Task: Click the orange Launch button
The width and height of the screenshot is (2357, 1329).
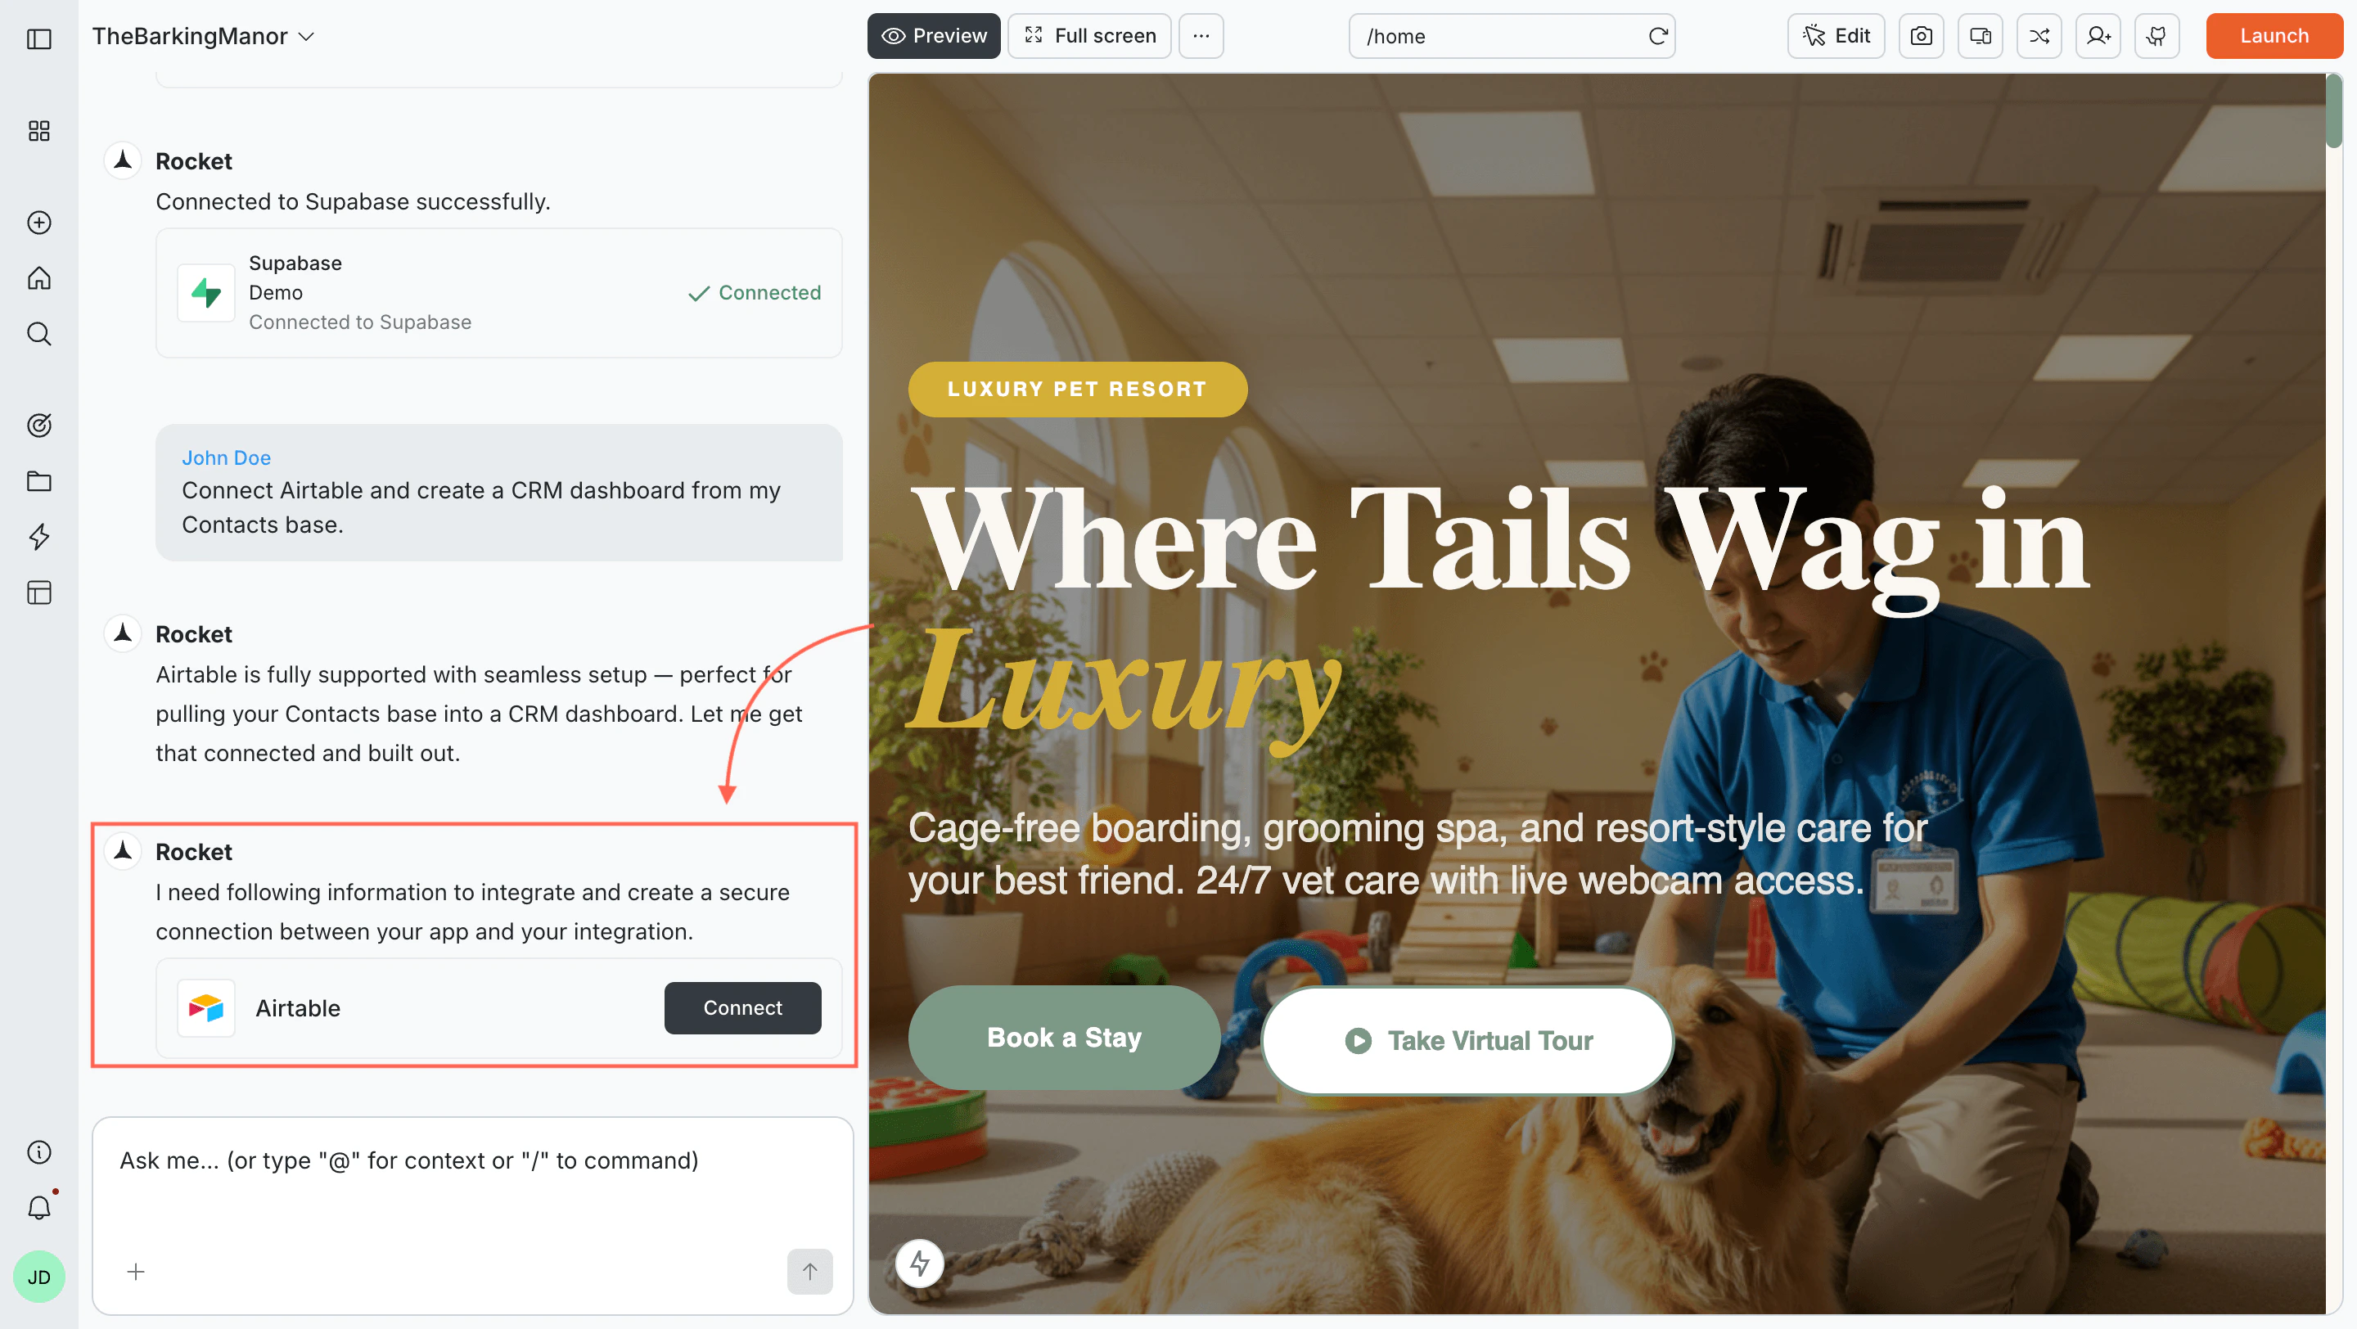Action: click(x=2274, y=36)
